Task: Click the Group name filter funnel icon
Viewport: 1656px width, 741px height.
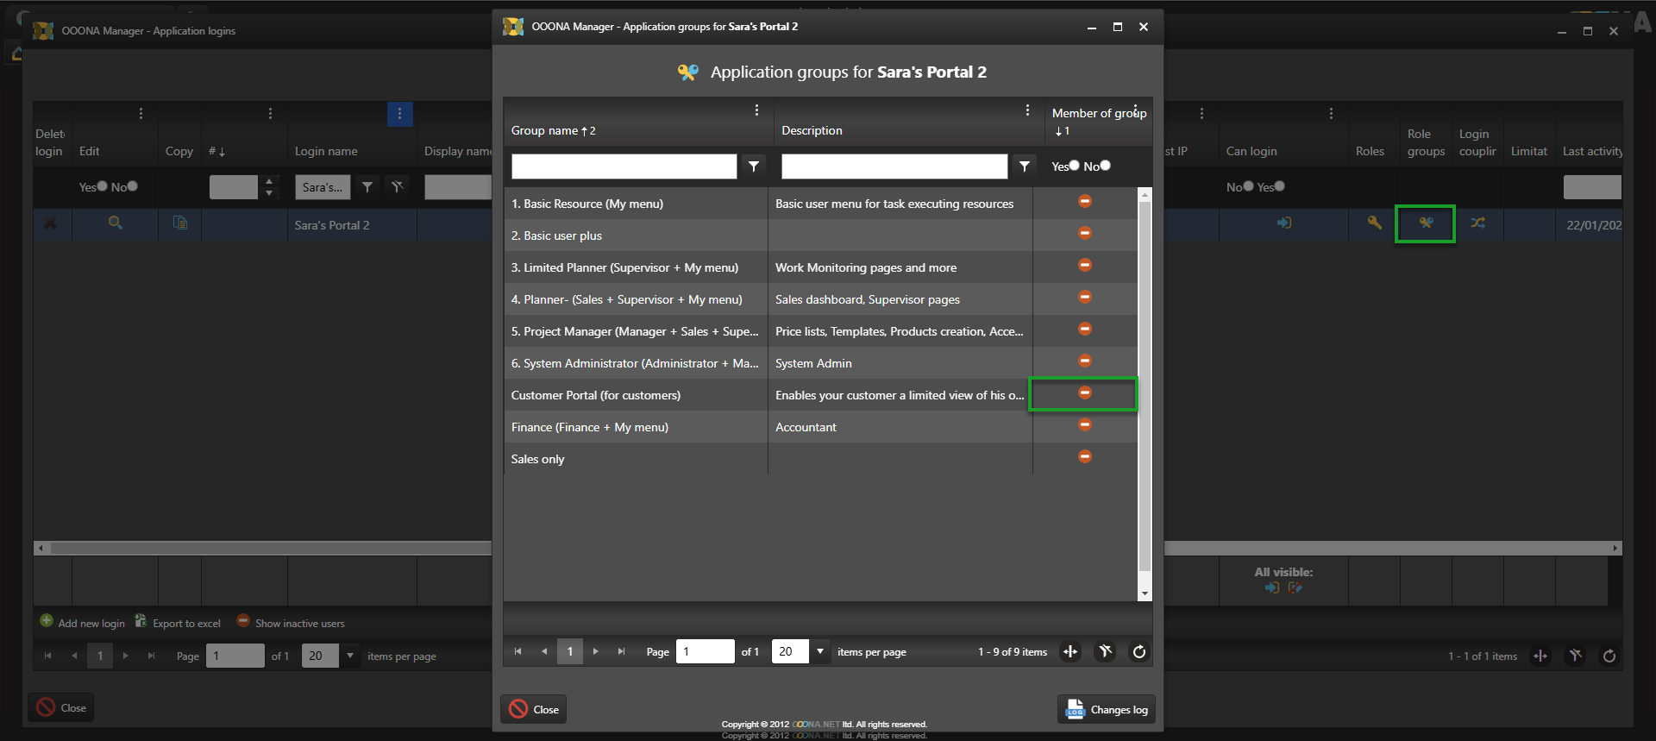Action: pos(754,166)
